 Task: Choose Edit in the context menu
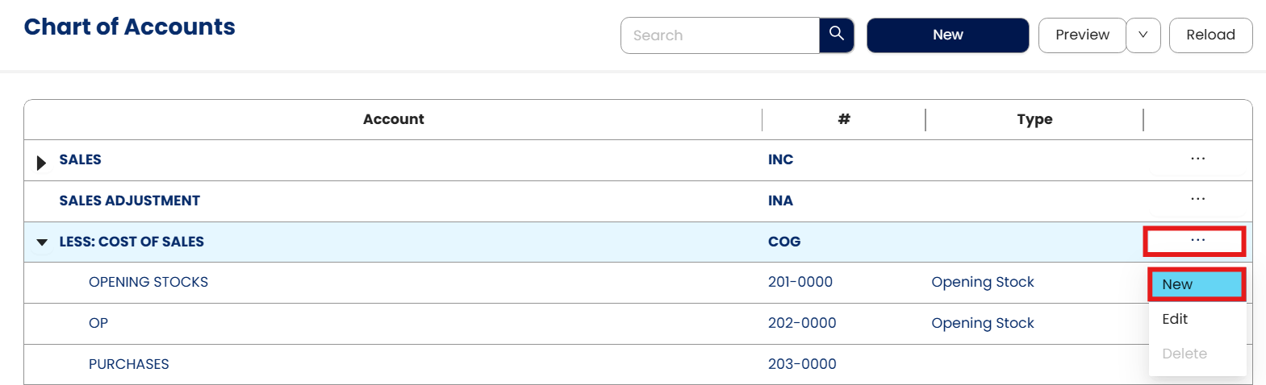[1175, 319]
